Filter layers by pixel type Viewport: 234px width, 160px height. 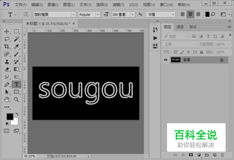[x=194, y=36]
